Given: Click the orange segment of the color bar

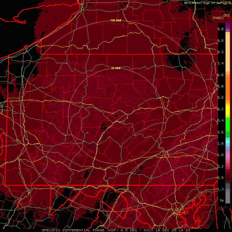Looking at the screenshot, I should click(228, 89).
